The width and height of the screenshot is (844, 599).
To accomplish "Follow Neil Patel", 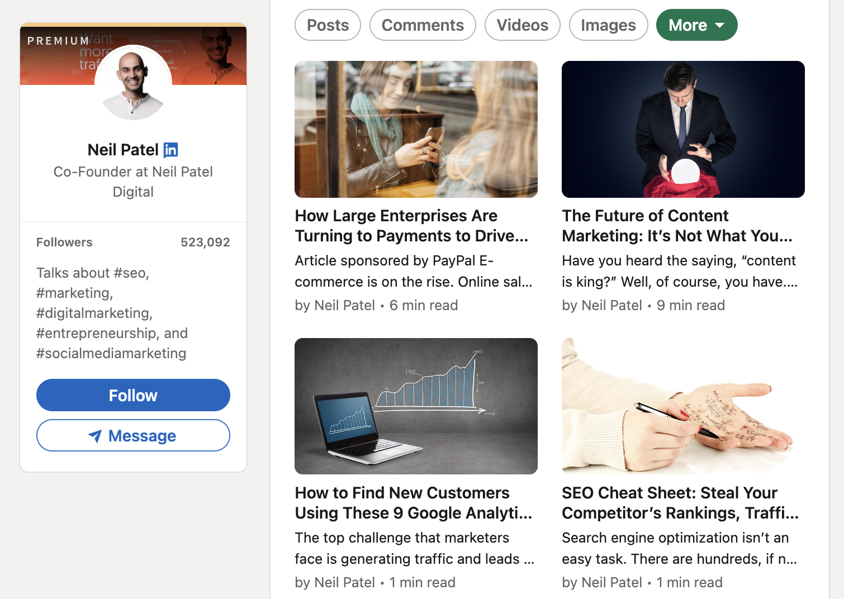I will tap(133, 395).
